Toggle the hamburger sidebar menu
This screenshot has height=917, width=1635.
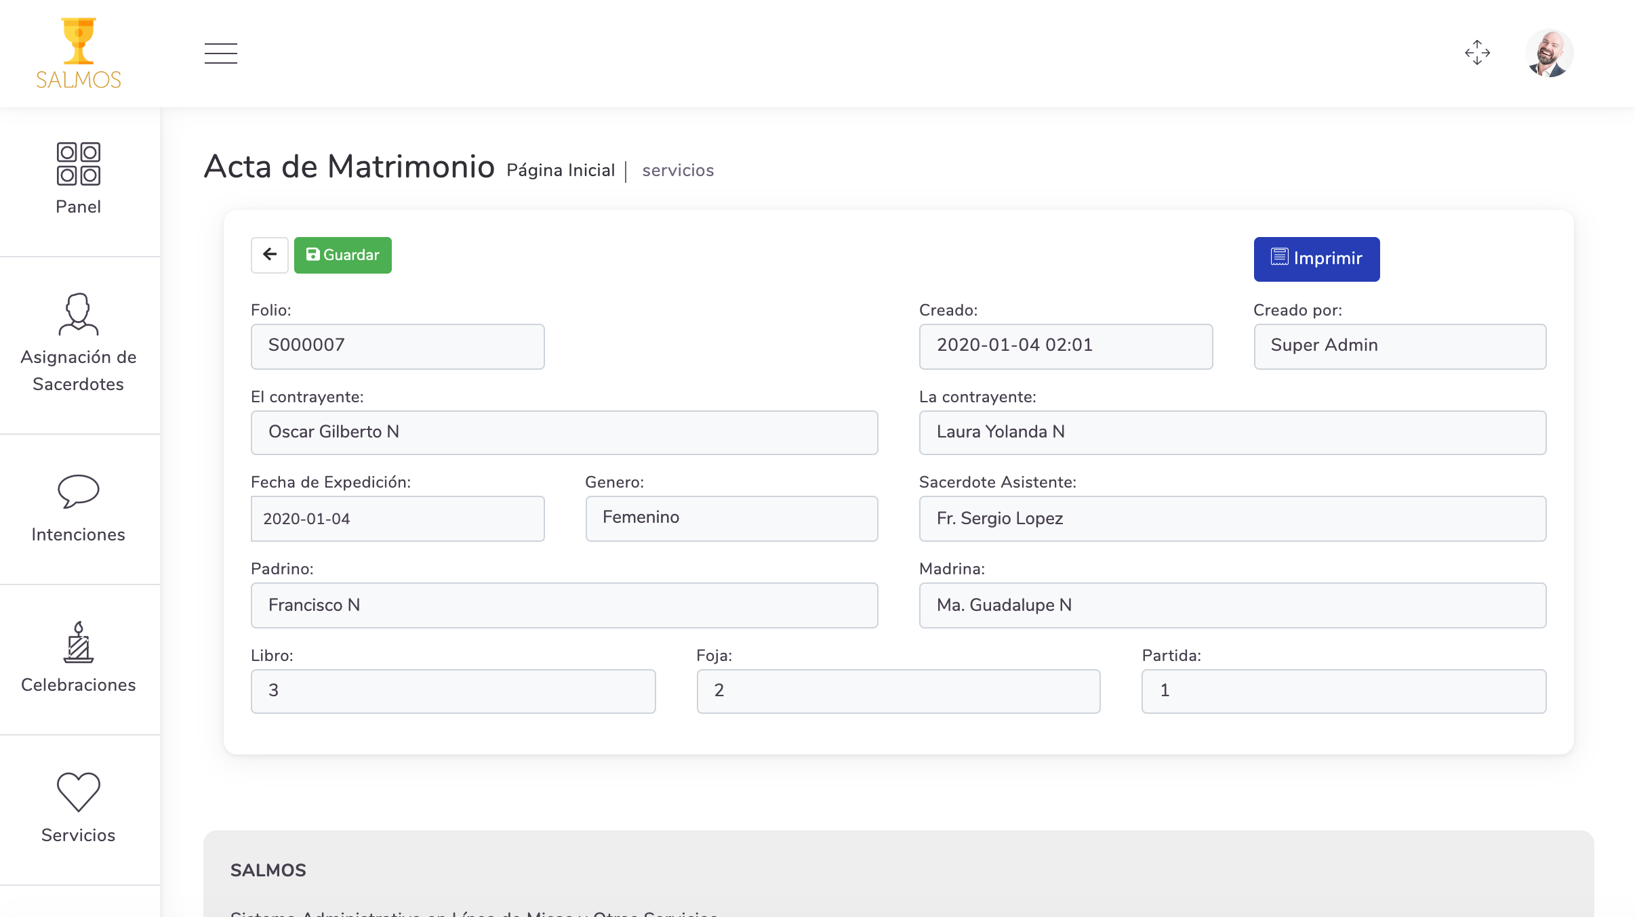221,53
